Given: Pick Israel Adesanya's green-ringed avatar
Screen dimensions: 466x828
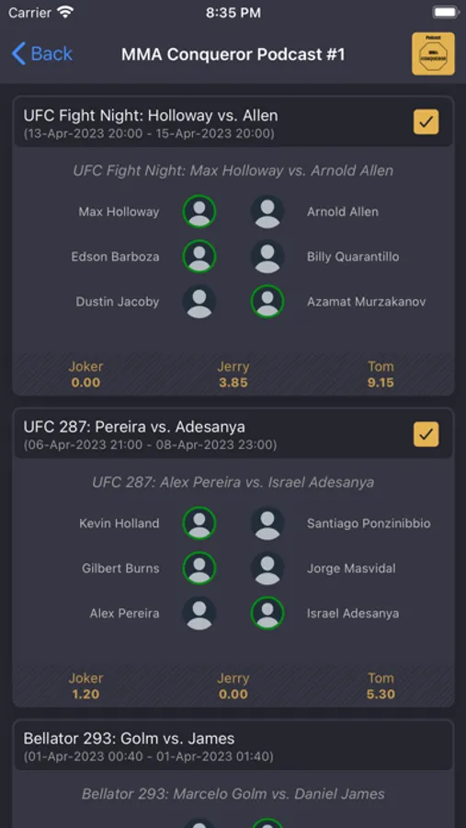Looking at the screenshot, I should tap(267, 613).
